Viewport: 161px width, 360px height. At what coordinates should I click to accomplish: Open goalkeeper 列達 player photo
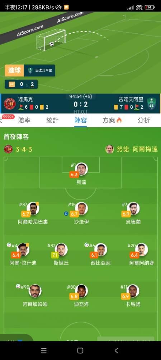(81, 169)
